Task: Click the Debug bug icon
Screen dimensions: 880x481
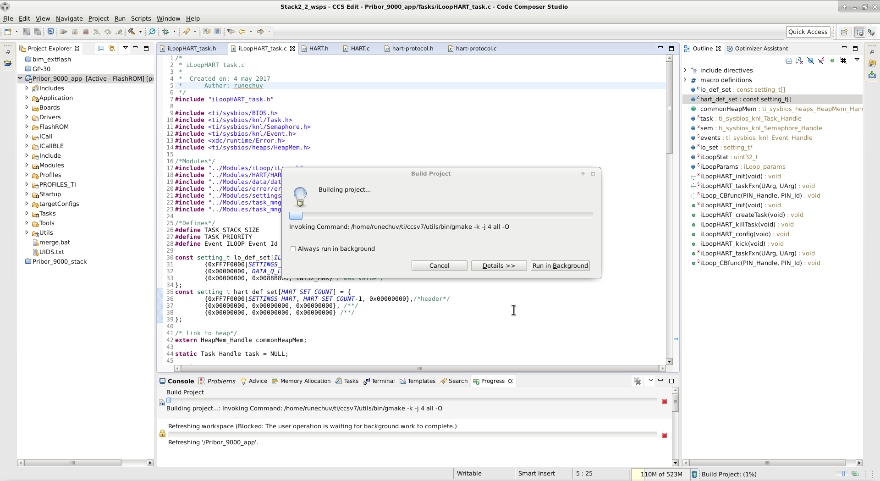Action: [166, 32]
